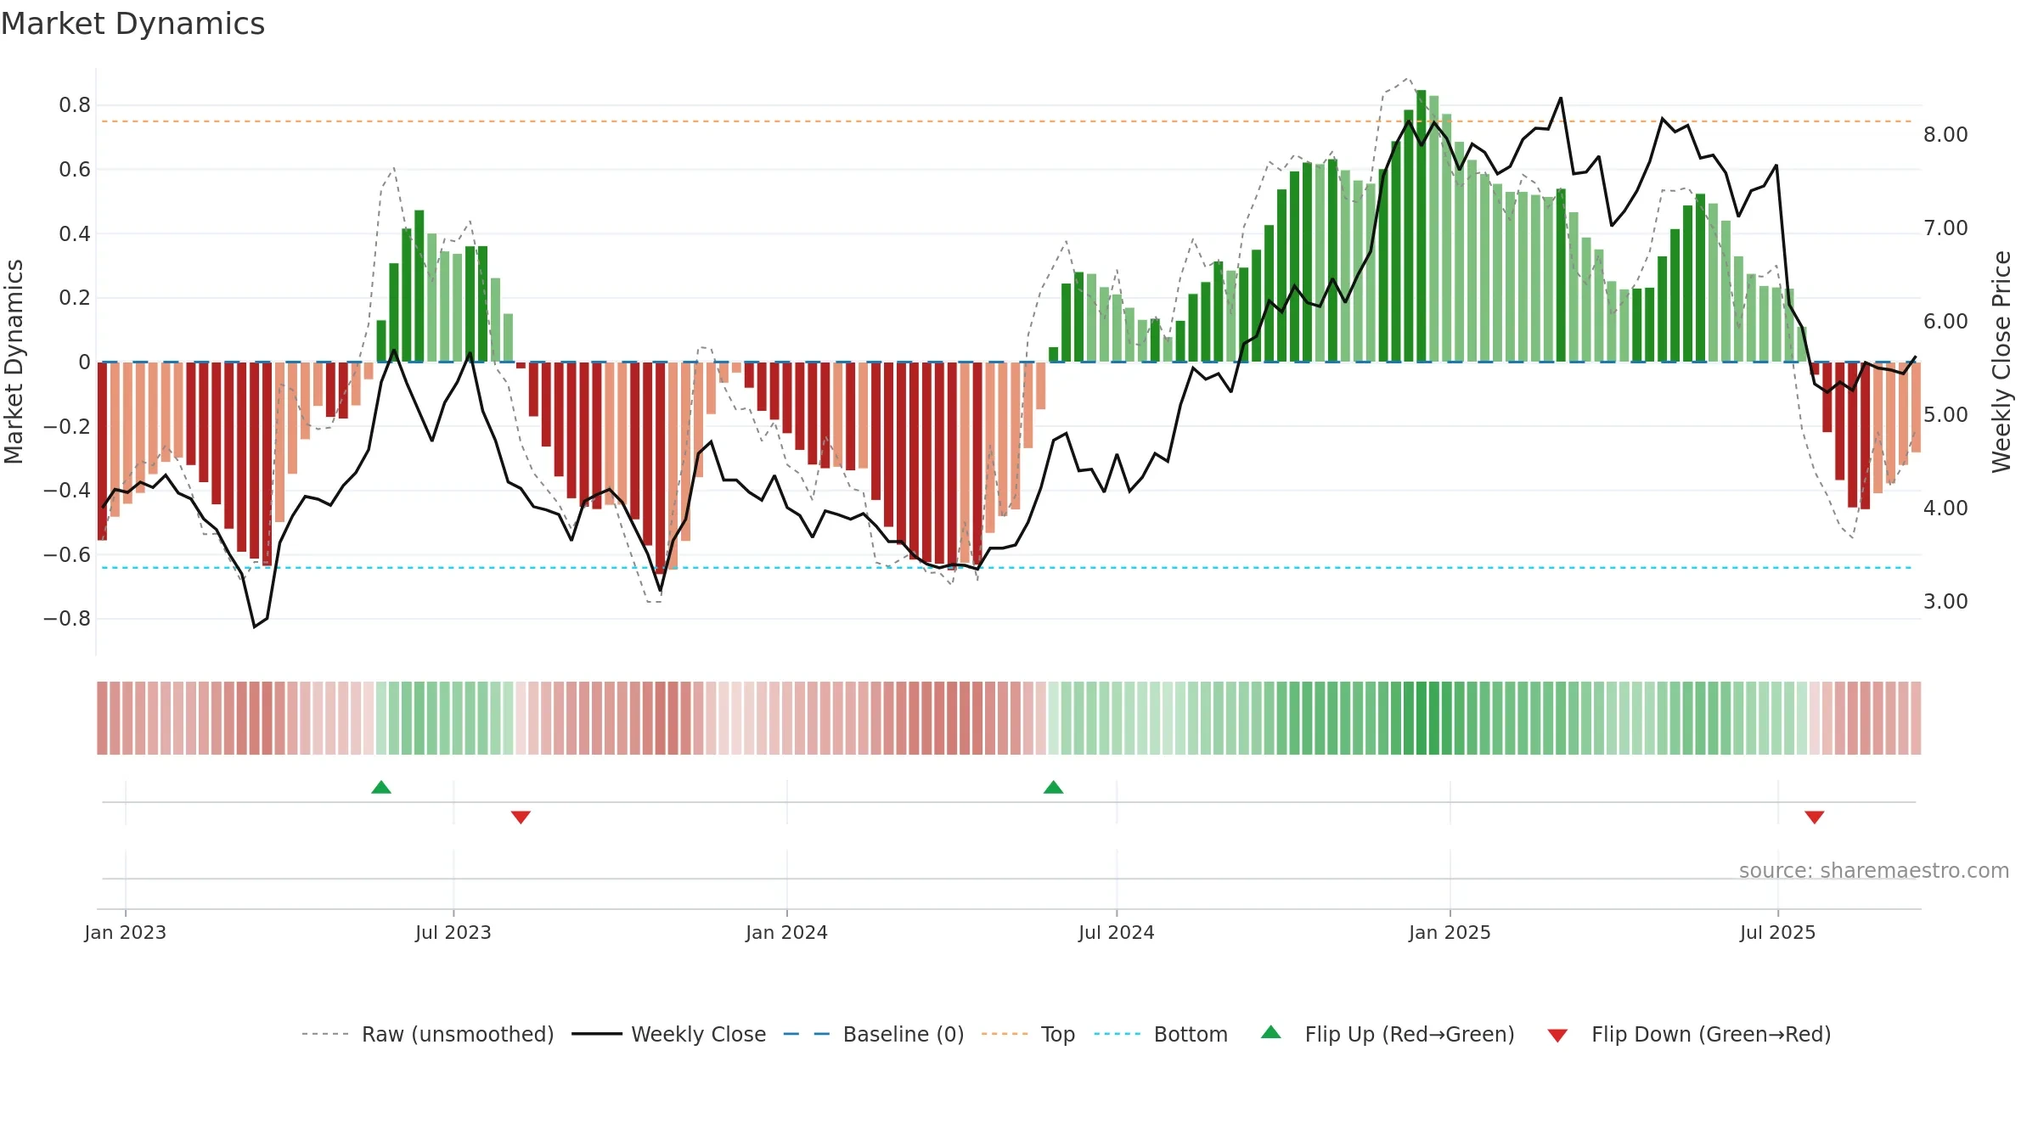Select the Aug 2023 red flip-down marker
This screenshot has height=1146, width=2038.
521,817
